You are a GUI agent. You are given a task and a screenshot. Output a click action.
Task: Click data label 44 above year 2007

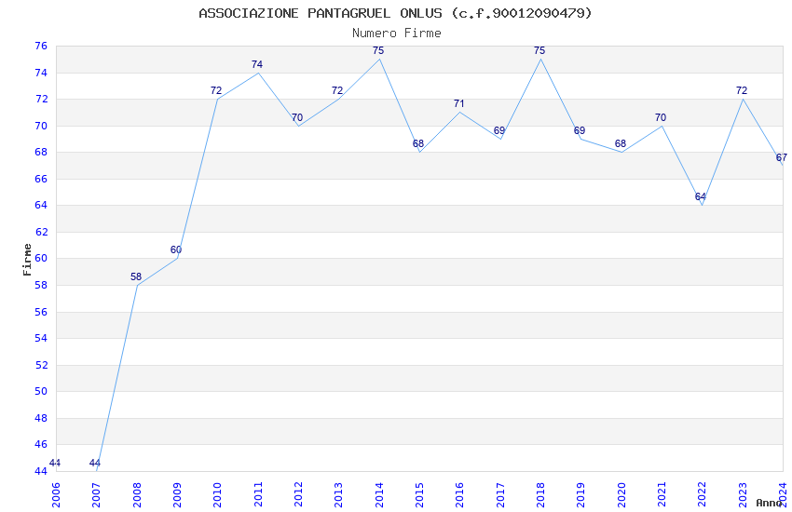tap(95, 463)
